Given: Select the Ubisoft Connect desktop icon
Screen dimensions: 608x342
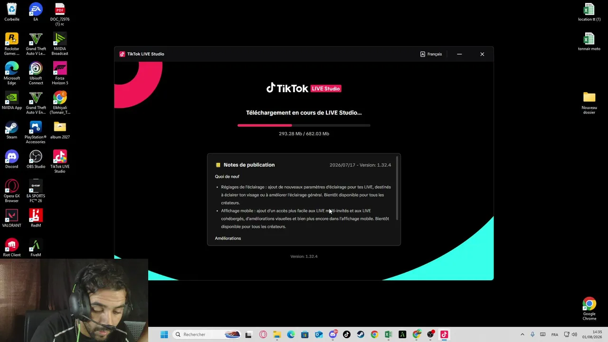Looking at the screenshot, I should (x=36, y=74).
